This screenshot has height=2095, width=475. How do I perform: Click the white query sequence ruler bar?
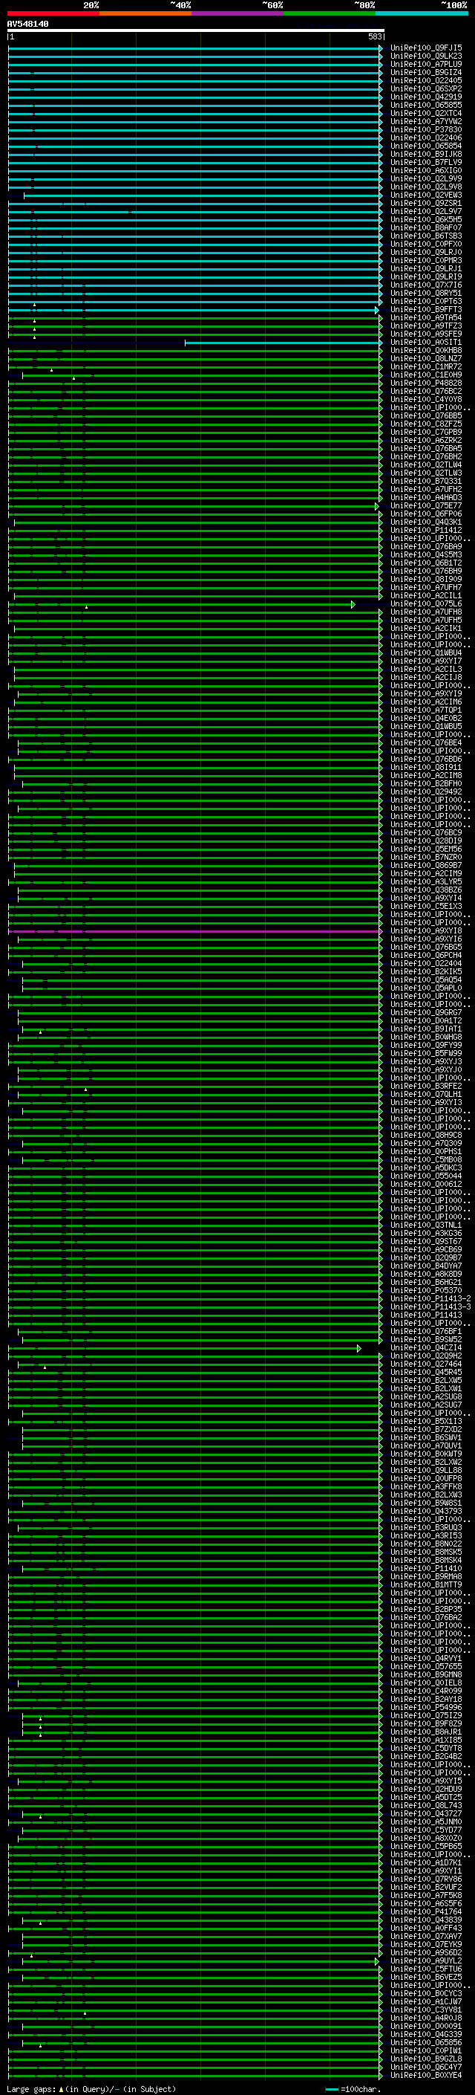tap(196, 31)
